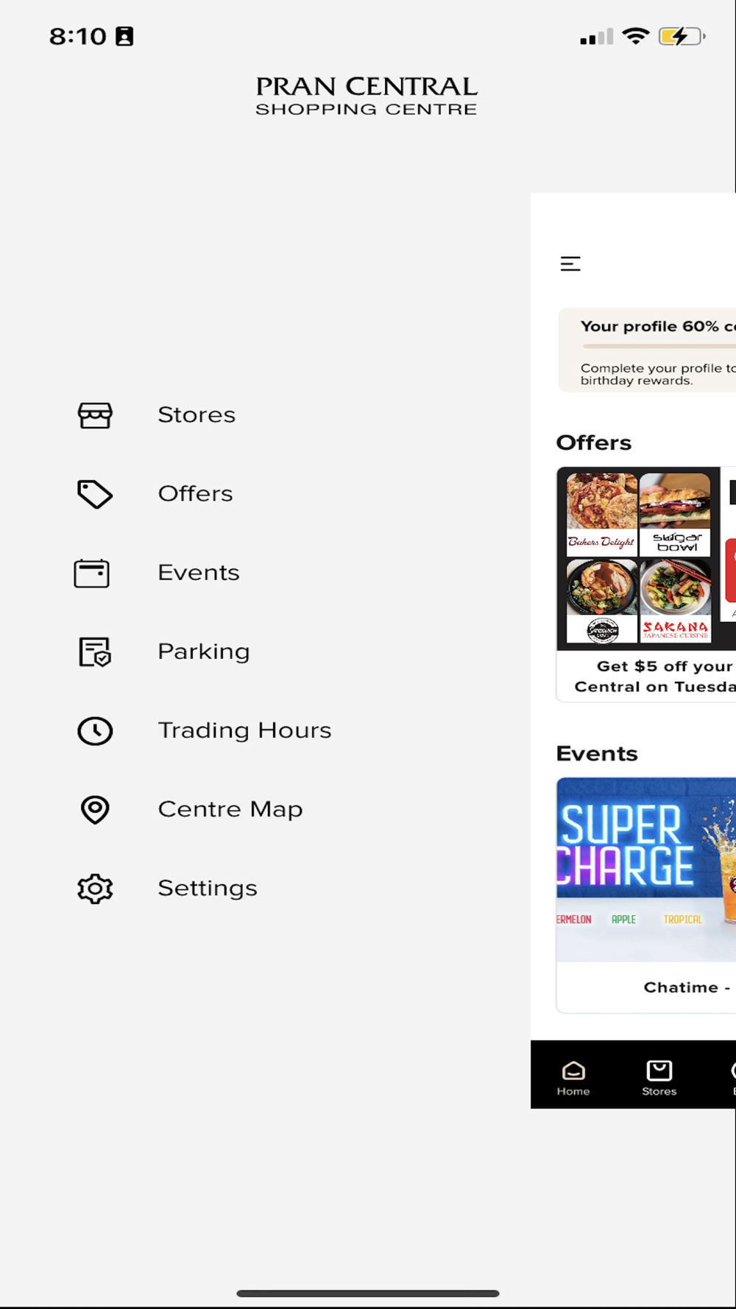Tap the Sakana Japanese Cuisine picture
The height and width of the screenshot is (1309, 736).
[x=676, y=601]
